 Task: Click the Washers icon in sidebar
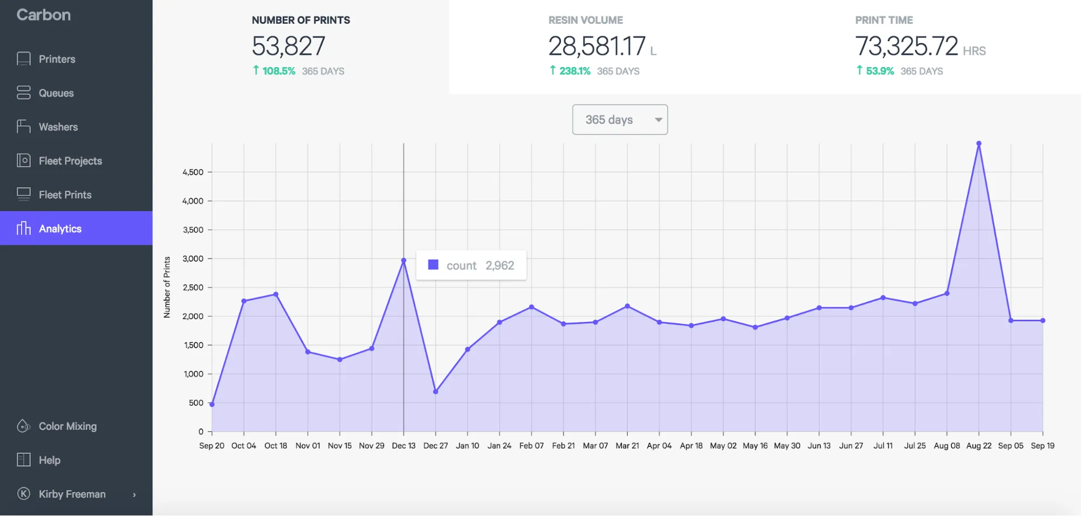tap(24, 127)
